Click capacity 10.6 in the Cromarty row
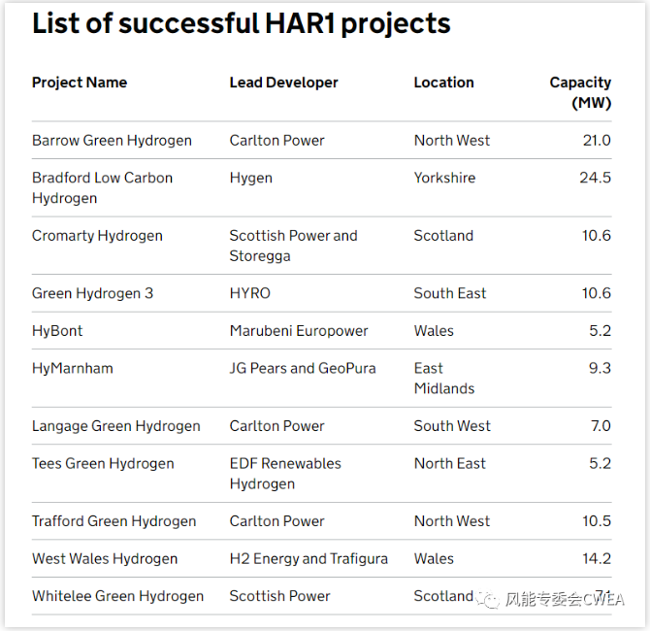 pyautogui.click(x=597, y=236)
